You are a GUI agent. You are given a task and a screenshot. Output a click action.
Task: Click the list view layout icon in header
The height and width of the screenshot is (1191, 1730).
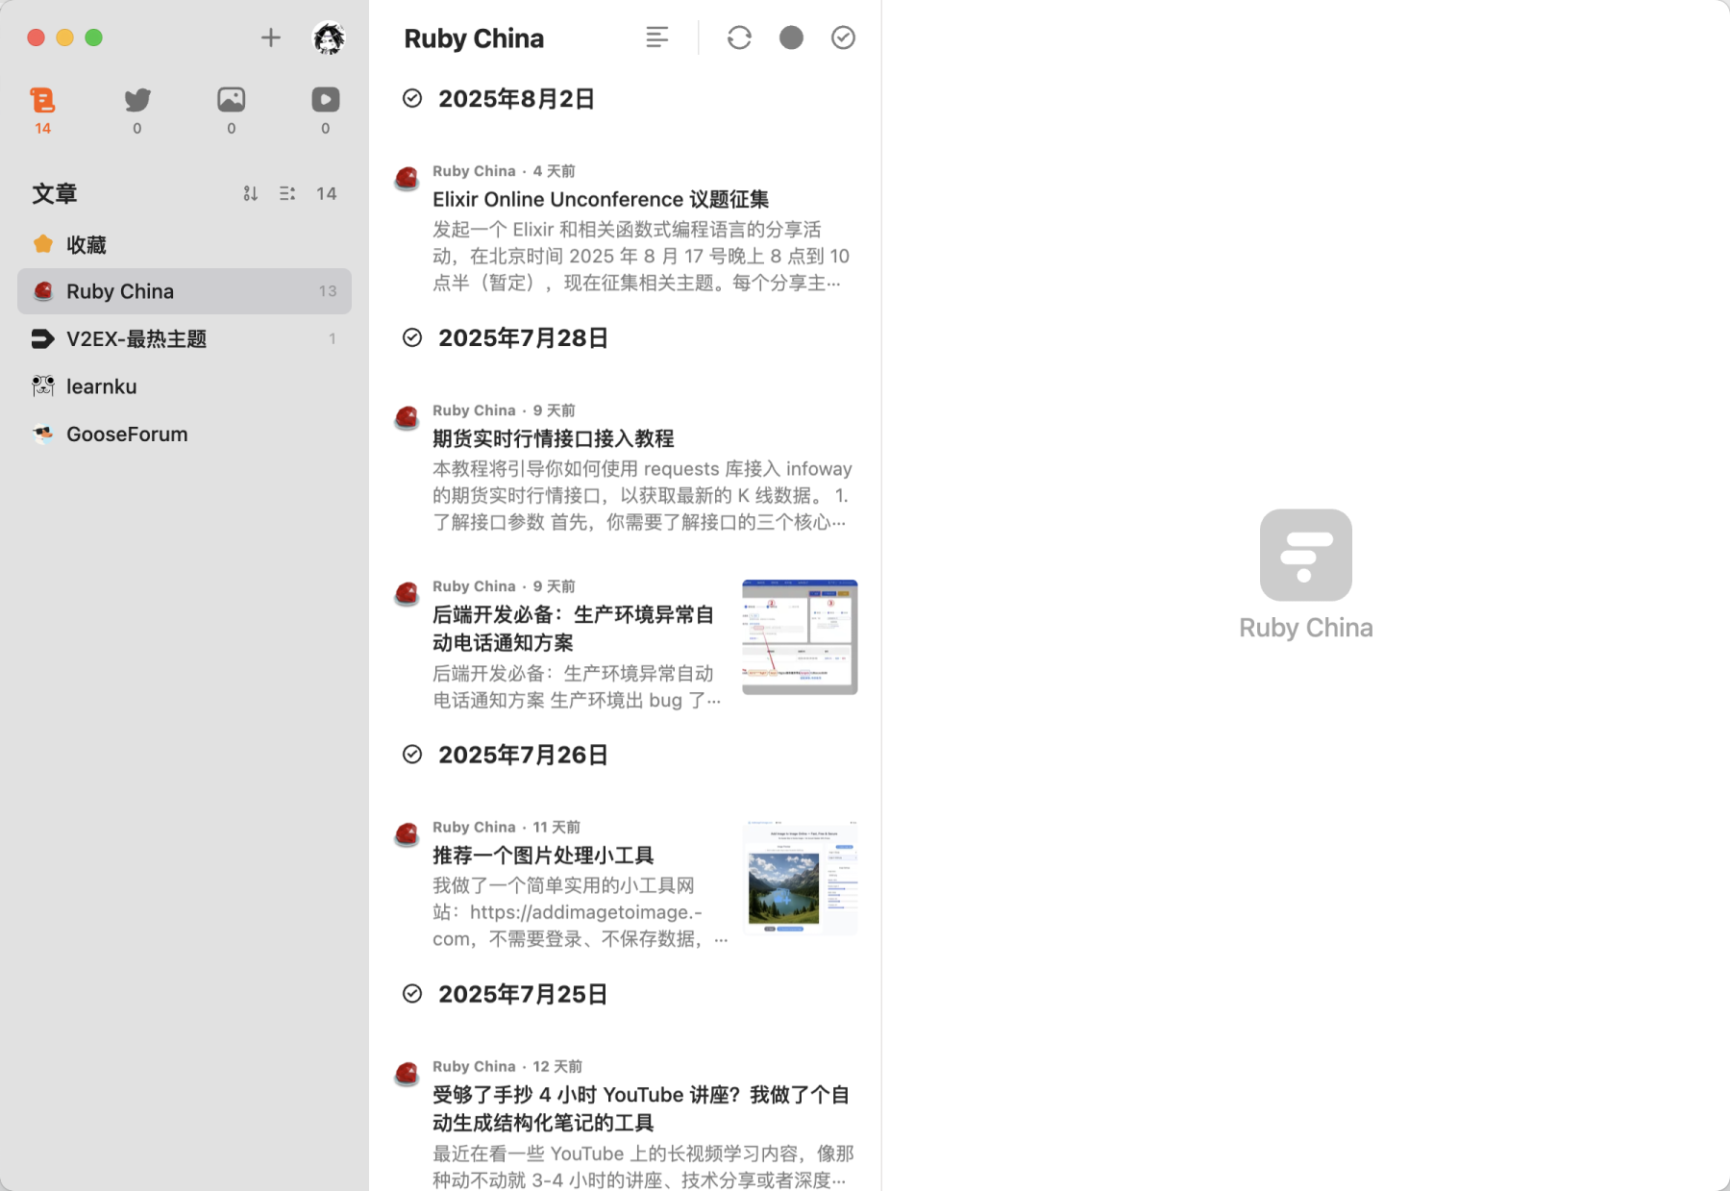(x=657, y=37)
